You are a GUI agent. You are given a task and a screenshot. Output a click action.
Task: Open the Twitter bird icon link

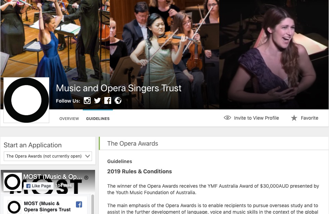click(97, 101)
